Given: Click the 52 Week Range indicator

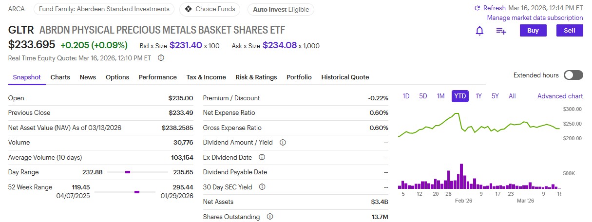Looking at the screenshot, I should (137, 192).
